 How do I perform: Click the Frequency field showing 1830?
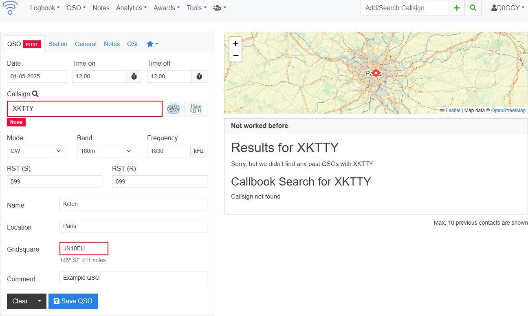click(169, 151)
